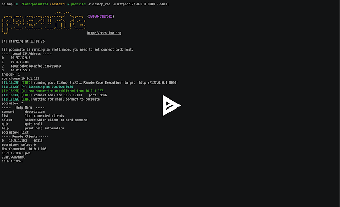This screenshot has height=207, width=340.
Task: Click the version tag 3.0.0-cfb7d45
Action: coord(100,16)
